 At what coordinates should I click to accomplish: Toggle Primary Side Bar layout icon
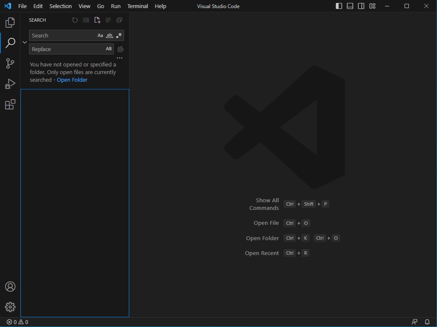tap(339, 6)
